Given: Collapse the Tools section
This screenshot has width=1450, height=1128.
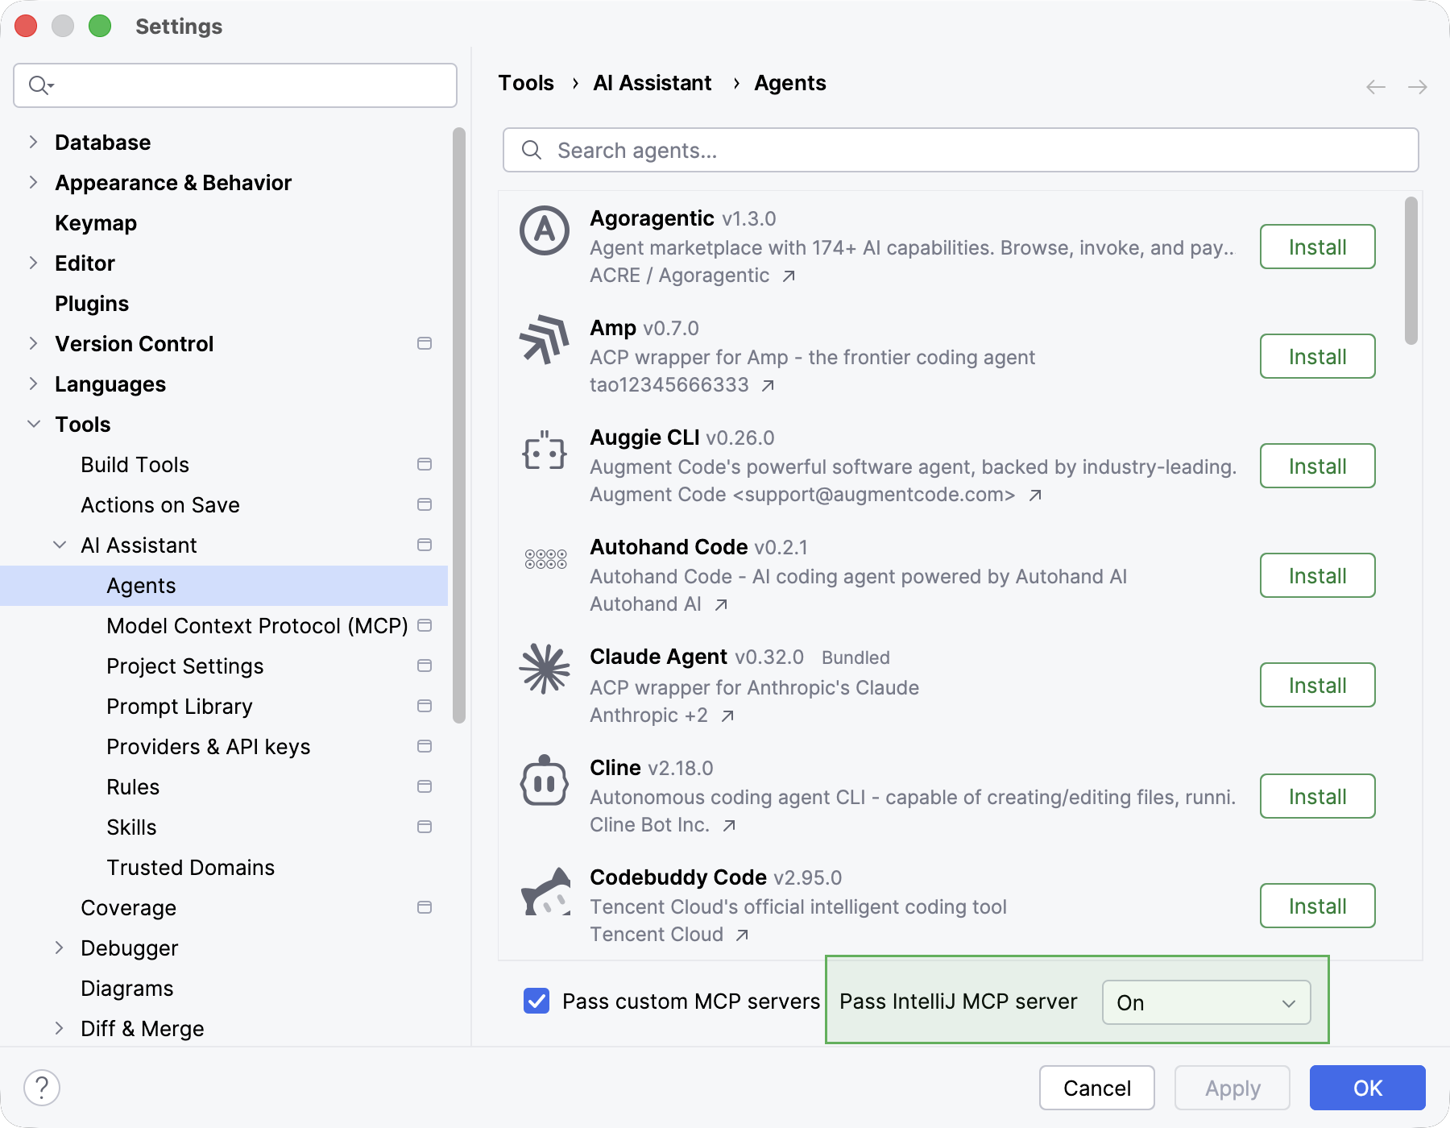Looking at the screenshot, I should 33,424.
